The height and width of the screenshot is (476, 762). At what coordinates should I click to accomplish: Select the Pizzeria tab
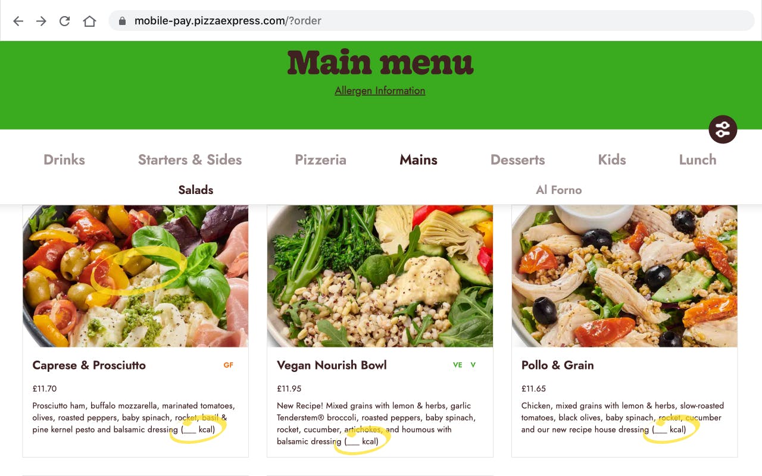(320, 159)
